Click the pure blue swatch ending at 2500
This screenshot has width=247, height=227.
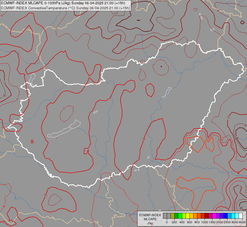[x=226, y=216]
